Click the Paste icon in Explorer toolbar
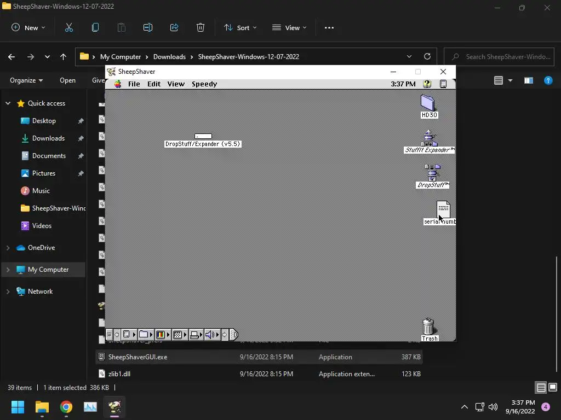 pos(122,27)
